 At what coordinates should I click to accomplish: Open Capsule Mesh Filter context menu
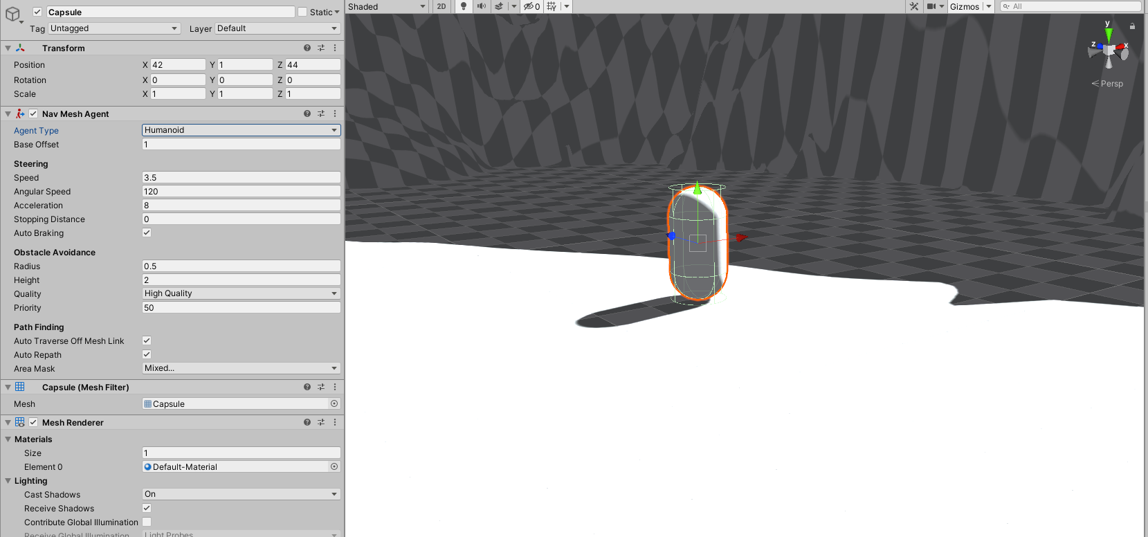(335, 387)
